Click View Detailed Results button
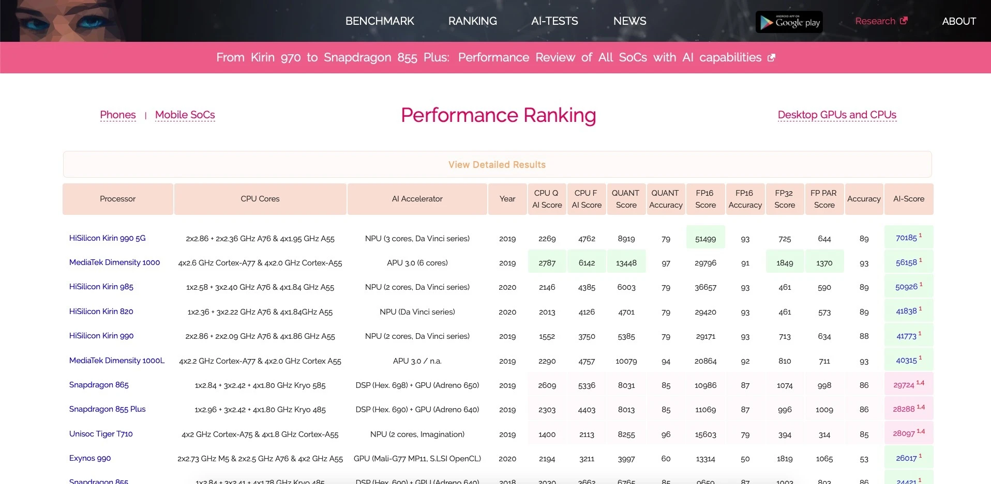Viewport: 991px width, 484px height. coord(497,164)
